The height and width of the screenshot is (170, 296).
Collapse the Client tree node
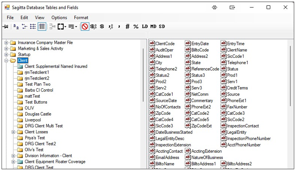pyautogui.click(x=6, y=61)
